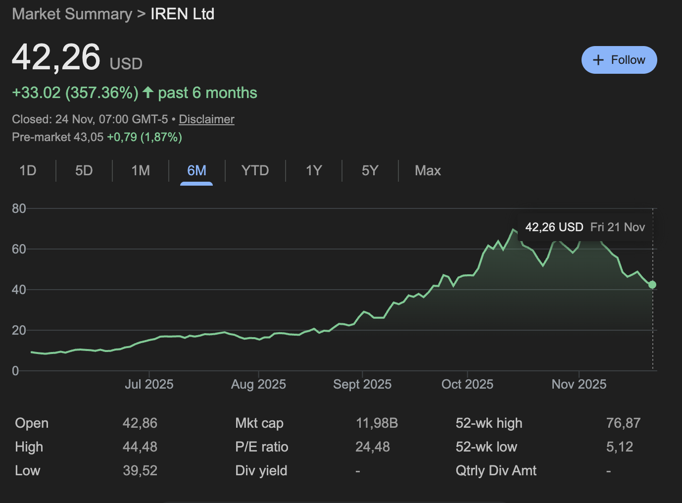682x503 pixels.
Task: Select the 5D time range tab
Action: (84, 171)
